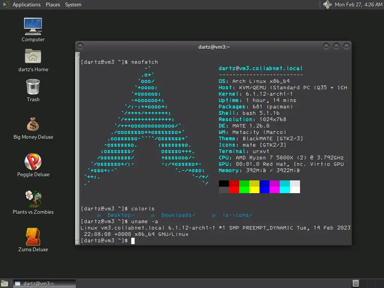
Task: Click the bright cyan neofetch color block
Action: [285, 190]
